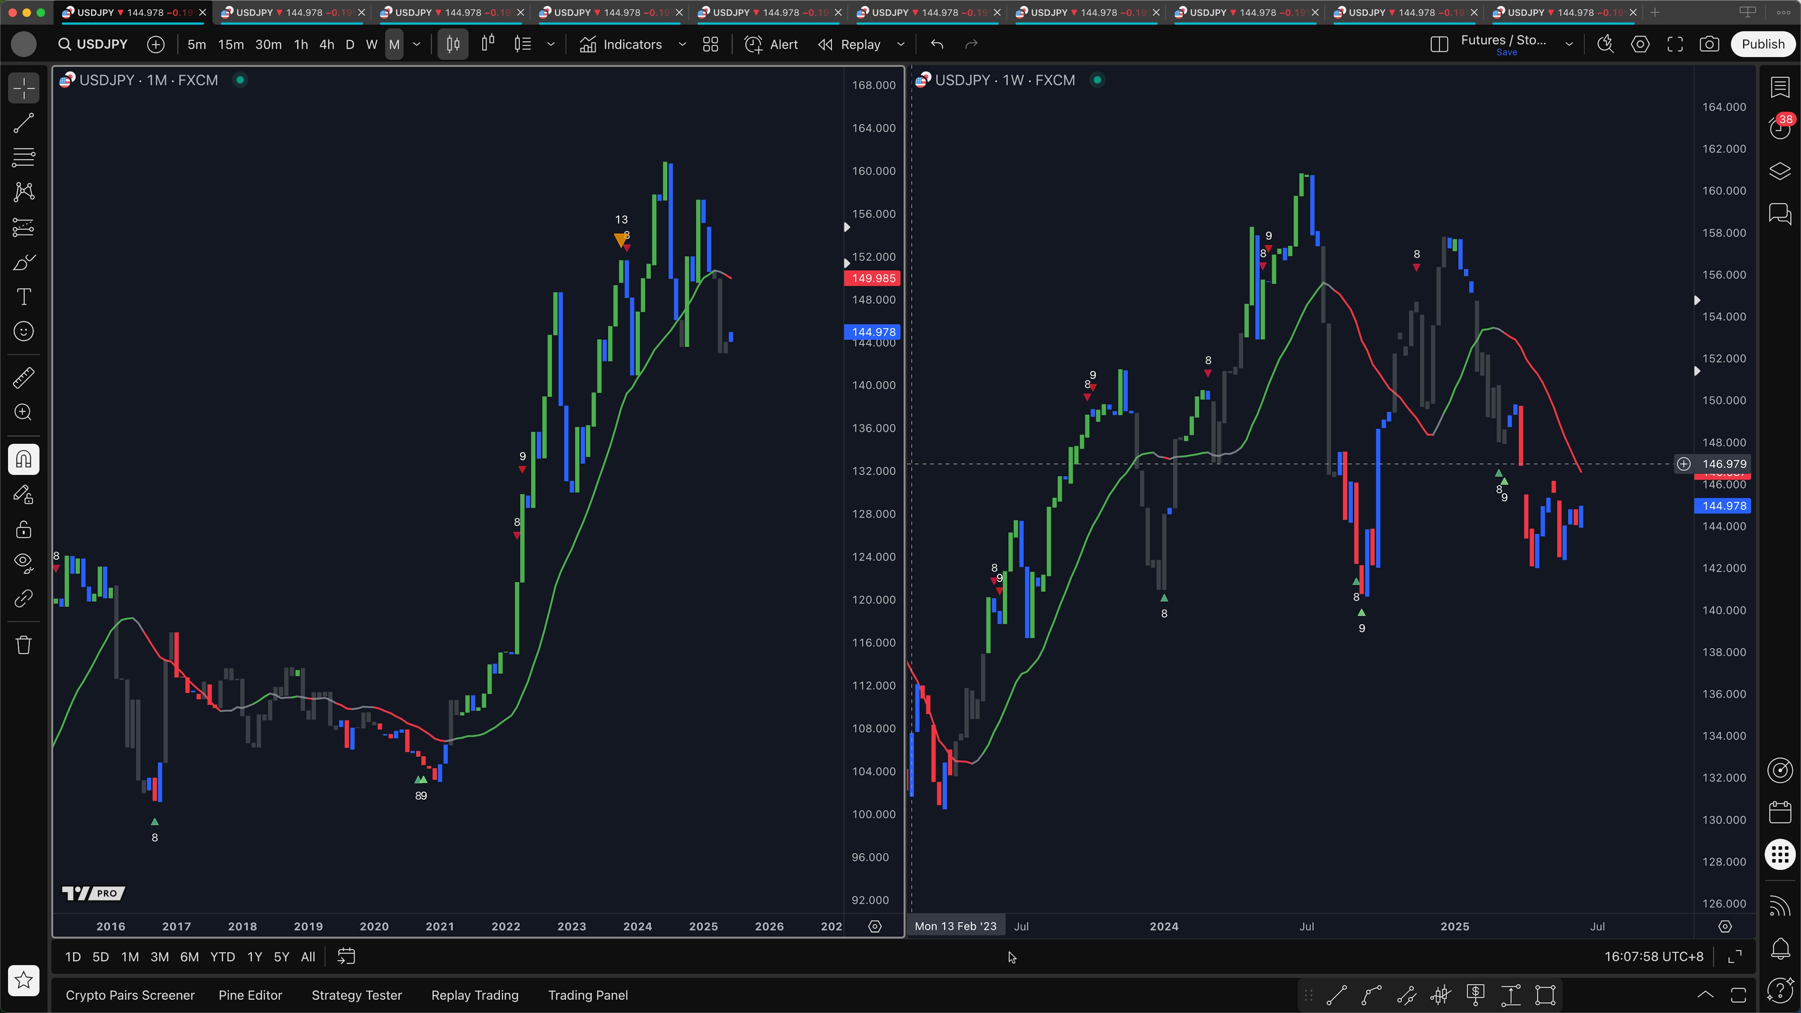Select the 5Y date range button
Screen dimensions: 1801x1013
281,956
